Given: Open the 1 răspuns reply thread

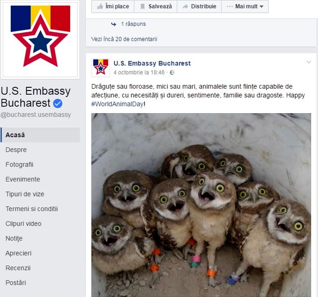Looking at the screenshot, I should pyautogui.click(x=134, y=24).
